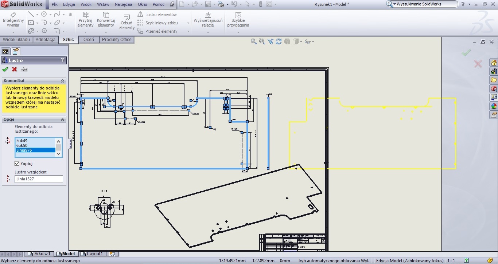The width and height of the screenshot is (498, 264).
Task: Select the Point sketch tool
Action: point(70,15)
